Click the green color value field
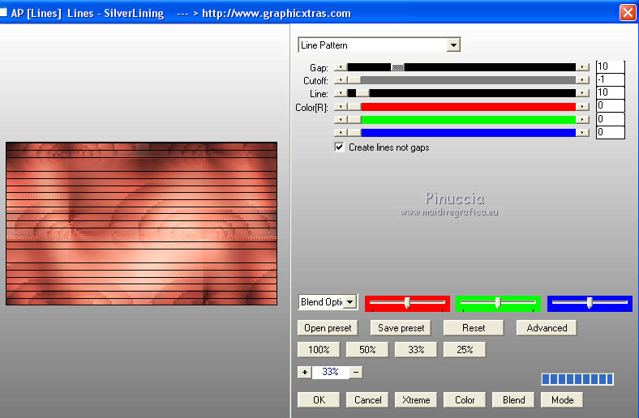Screen dimensions: 639x418 [610, 119]
